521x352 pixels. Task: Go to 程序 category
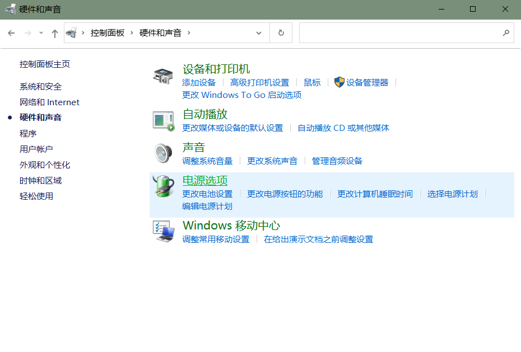28,133
